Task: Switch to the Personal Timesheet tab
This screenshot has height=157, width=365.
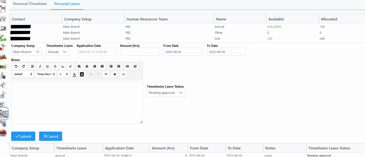Action: pos(30,4)
